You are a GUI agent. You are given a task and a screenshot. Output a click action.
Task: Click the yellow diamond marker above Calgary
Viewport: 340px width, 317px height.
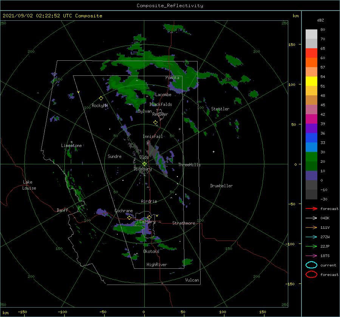click(x=149, y=217)
